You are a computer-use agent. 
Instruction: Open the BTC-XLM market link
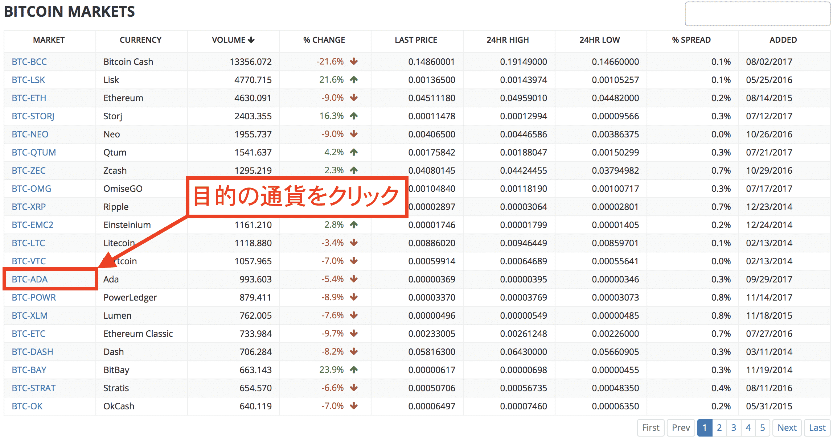click(x=30, y=315)
